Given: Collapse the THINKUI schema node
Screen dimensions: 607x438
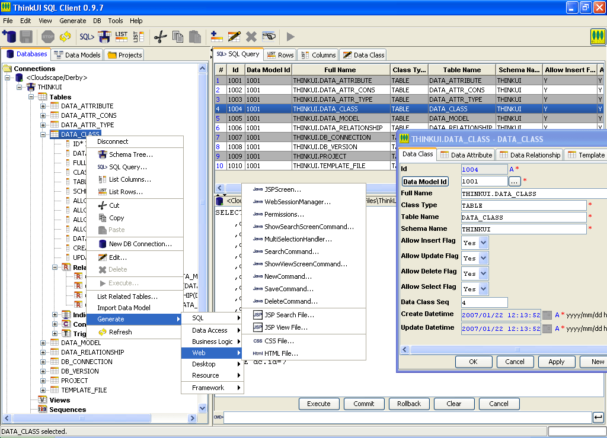Looking at the screenshot, I should click(x=19, y=87).
